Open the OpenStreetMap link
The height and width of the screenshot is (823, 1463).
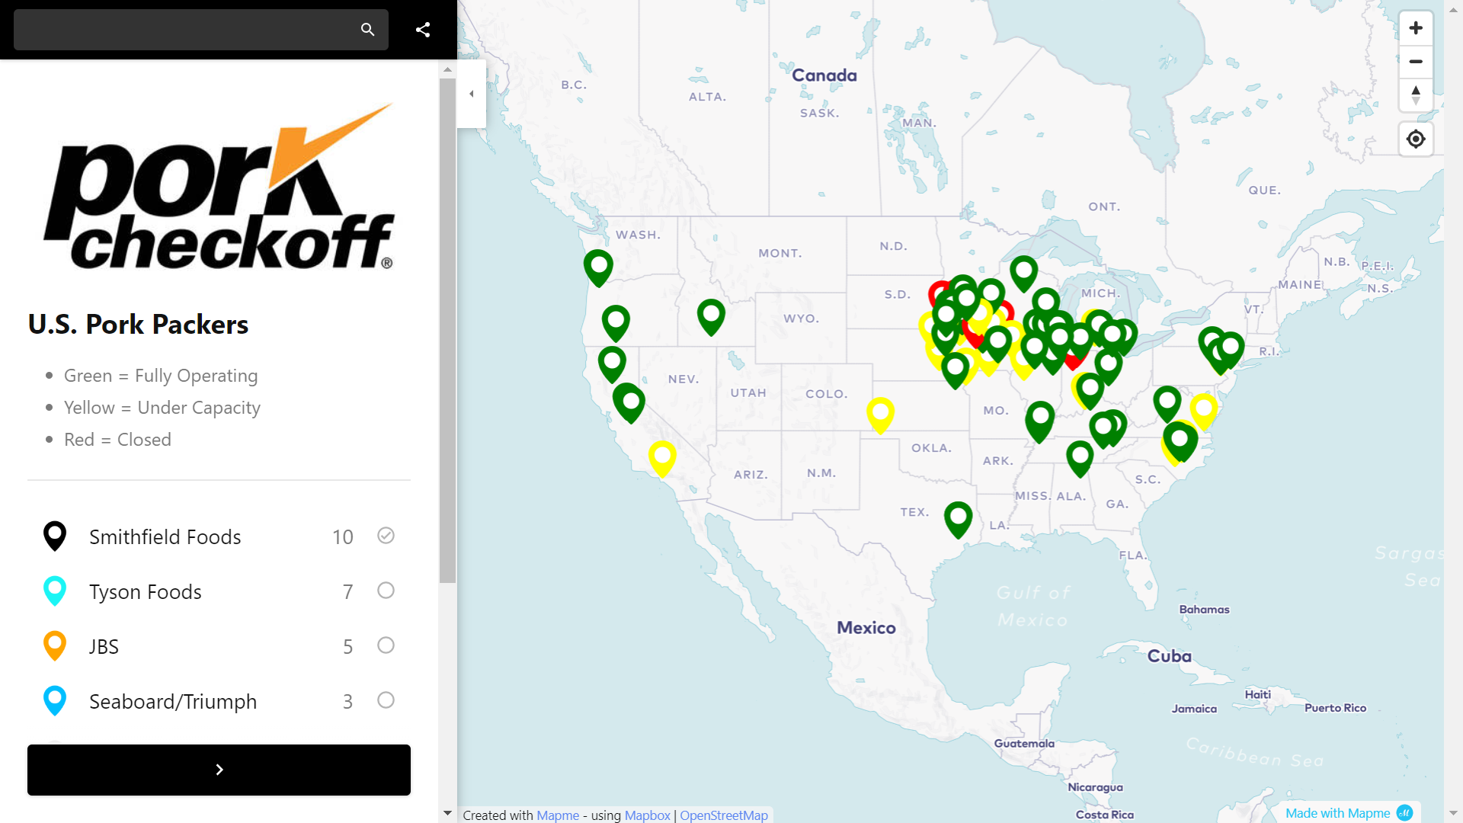click(x=724, y=815)
